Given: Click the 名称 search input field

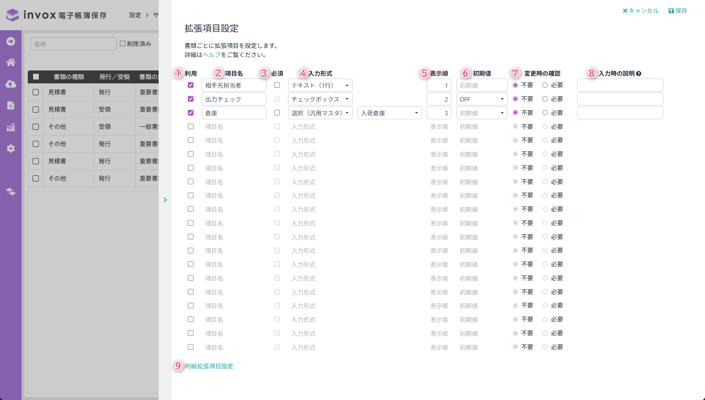Looking at the screenshot, I should pos(74,44).
